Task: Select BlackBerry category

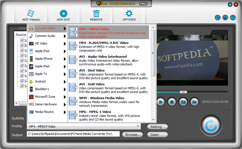Action: point(47,89)
